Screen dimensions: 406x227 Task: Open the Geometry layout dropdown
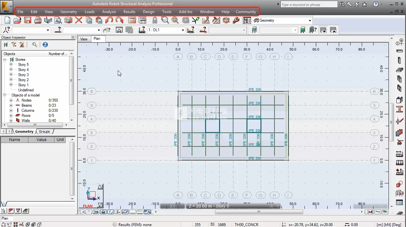pyautogui.click(x=310, y=20)
